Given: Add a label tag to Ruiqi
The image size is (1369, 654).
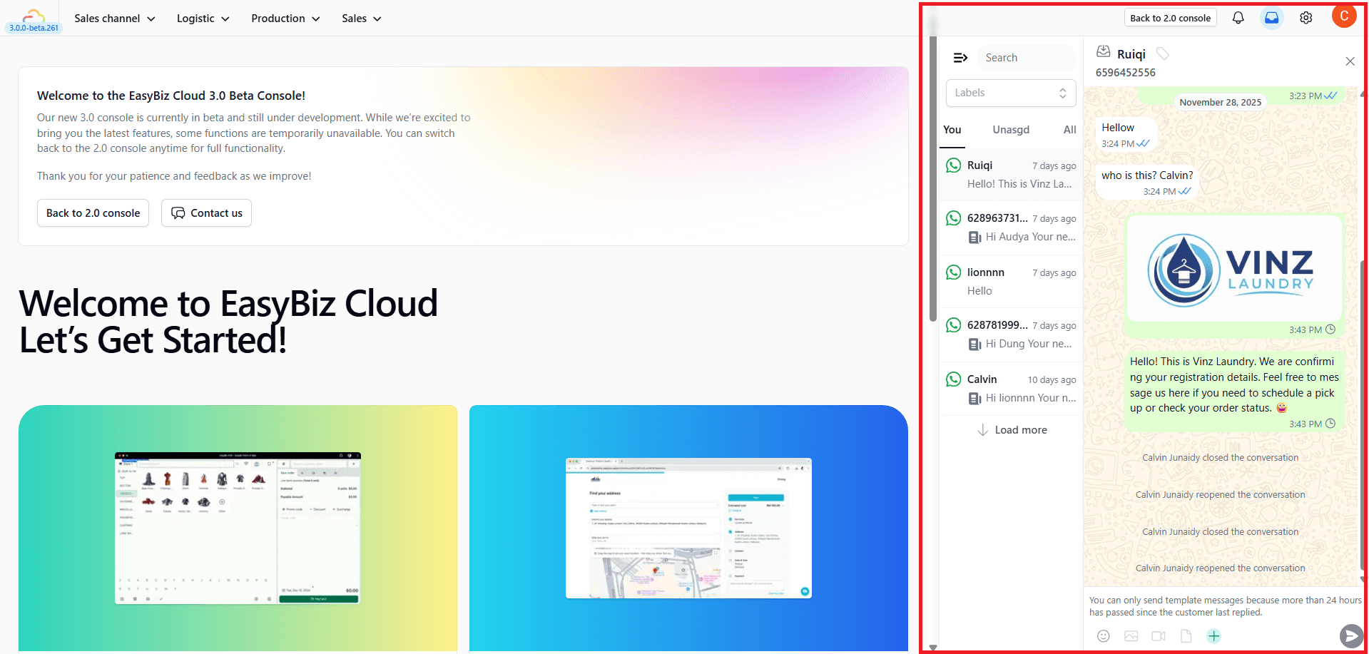Looking at the screenshot, I should tap(1162, 53).
